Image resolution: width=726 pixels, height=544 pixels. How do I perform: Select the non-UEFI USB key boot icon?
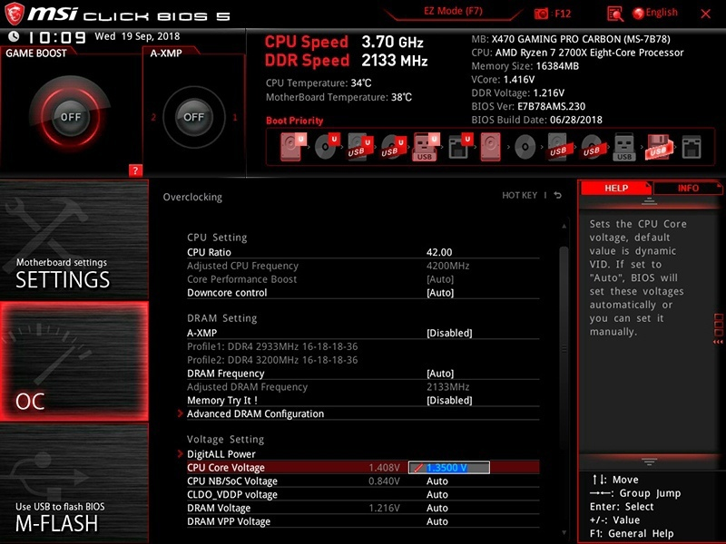624,147
